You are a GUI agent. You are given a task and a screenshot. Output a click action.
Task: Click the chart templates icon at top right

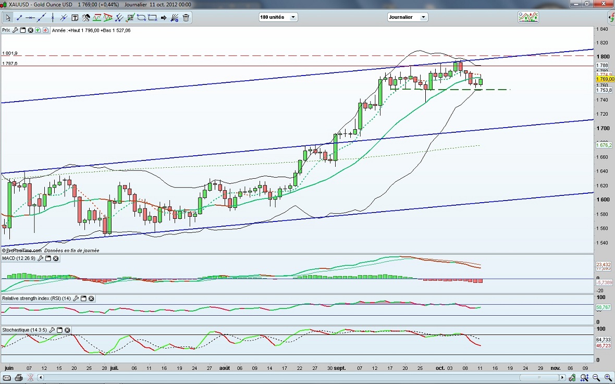click(528, 17)
